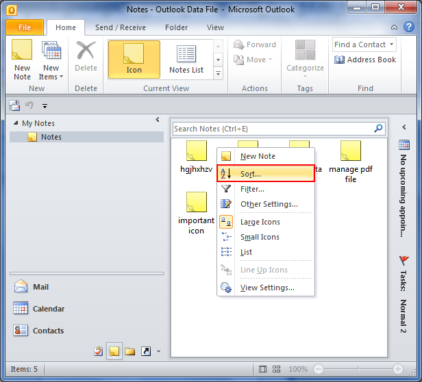Open the Folder ribbon tab
The width and height of the screenshot is (422, 382).
click(x=176, y=27)
